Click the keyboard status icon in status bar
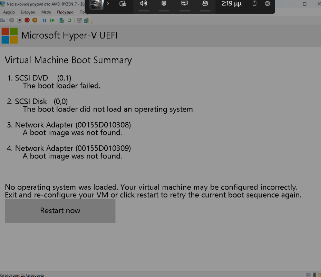This screenshot has height=277, width=321. pyautogui.click(x=308, y=275)
